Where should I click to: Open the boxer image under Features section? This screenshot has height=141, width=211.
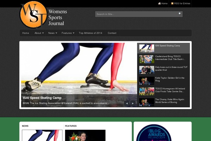click(85, 135)
